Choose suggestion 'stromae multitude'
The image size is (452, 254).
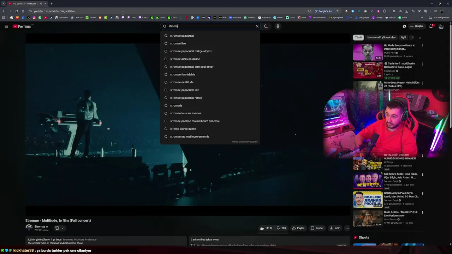click(x=210, y=82)
